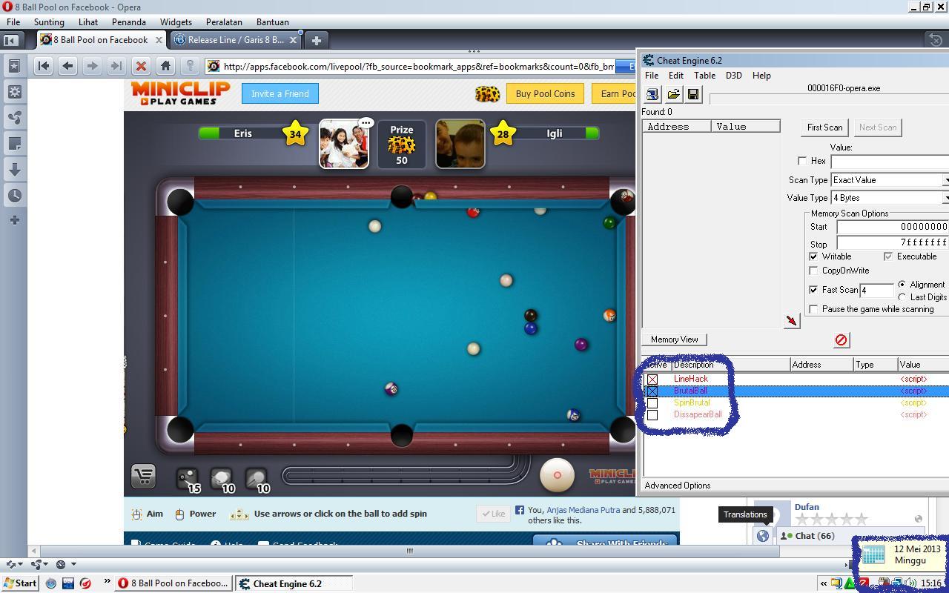The image size is (949, 593).
Task: Switch to Release Line / Garis 8 B tab
Action: tap(235, 40)
